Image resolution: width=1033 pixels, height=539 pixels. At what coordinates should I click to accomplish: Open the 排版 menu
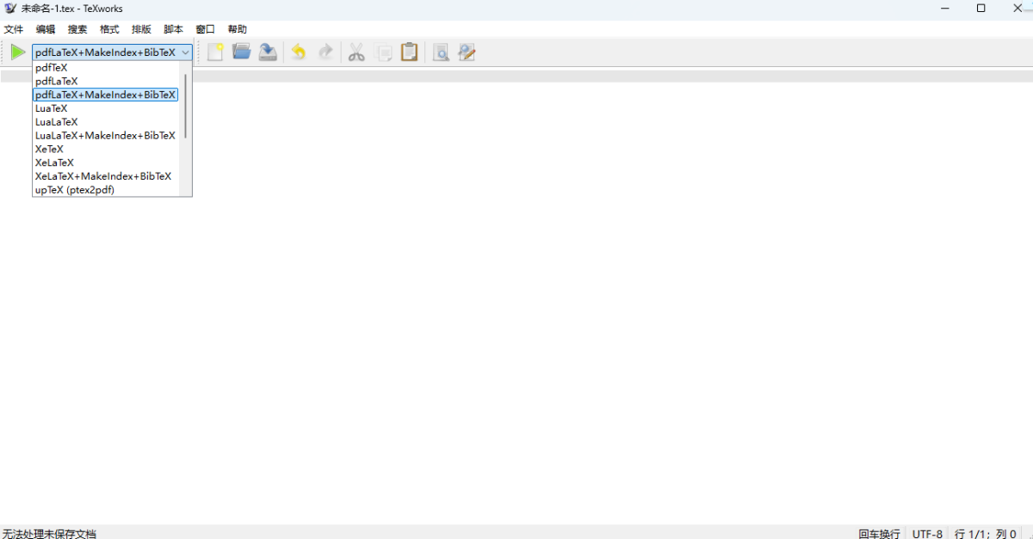click(141, 29)
